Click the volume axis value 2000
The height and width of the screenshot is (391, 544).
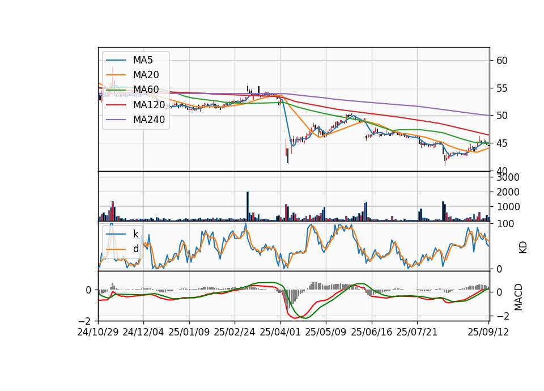click(508, 192)
